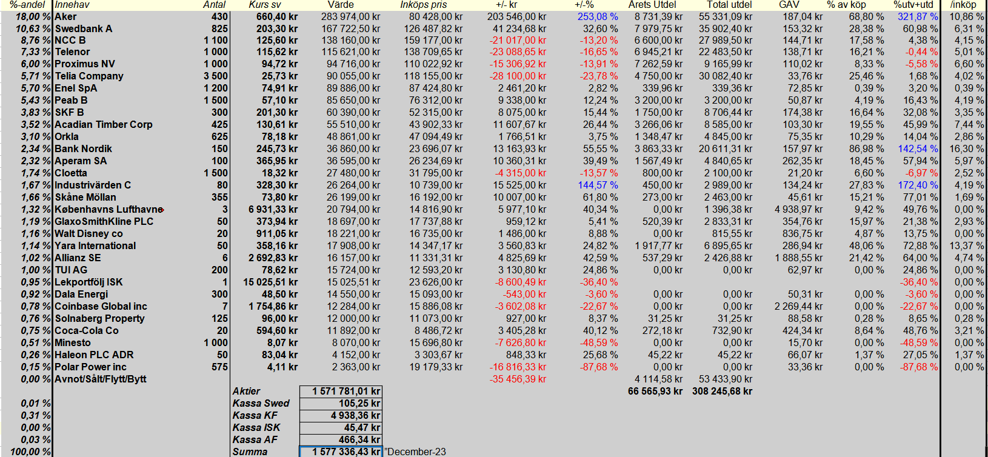Click the Polar Power inc cell
Screen dimensions: 988x457
tap(90, 367)
